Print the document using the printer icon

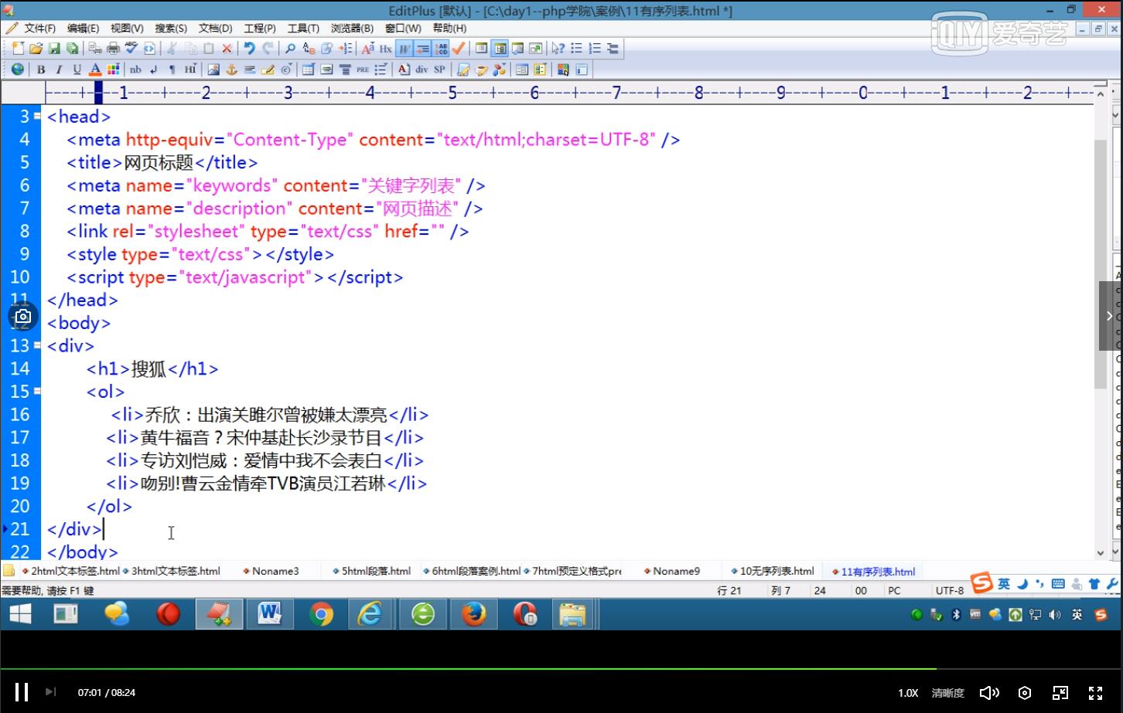[113, 48]
